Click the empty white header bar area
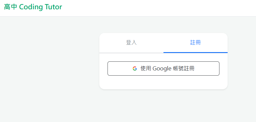This screenshot has width=256, height=122. (x=158, y=8)
